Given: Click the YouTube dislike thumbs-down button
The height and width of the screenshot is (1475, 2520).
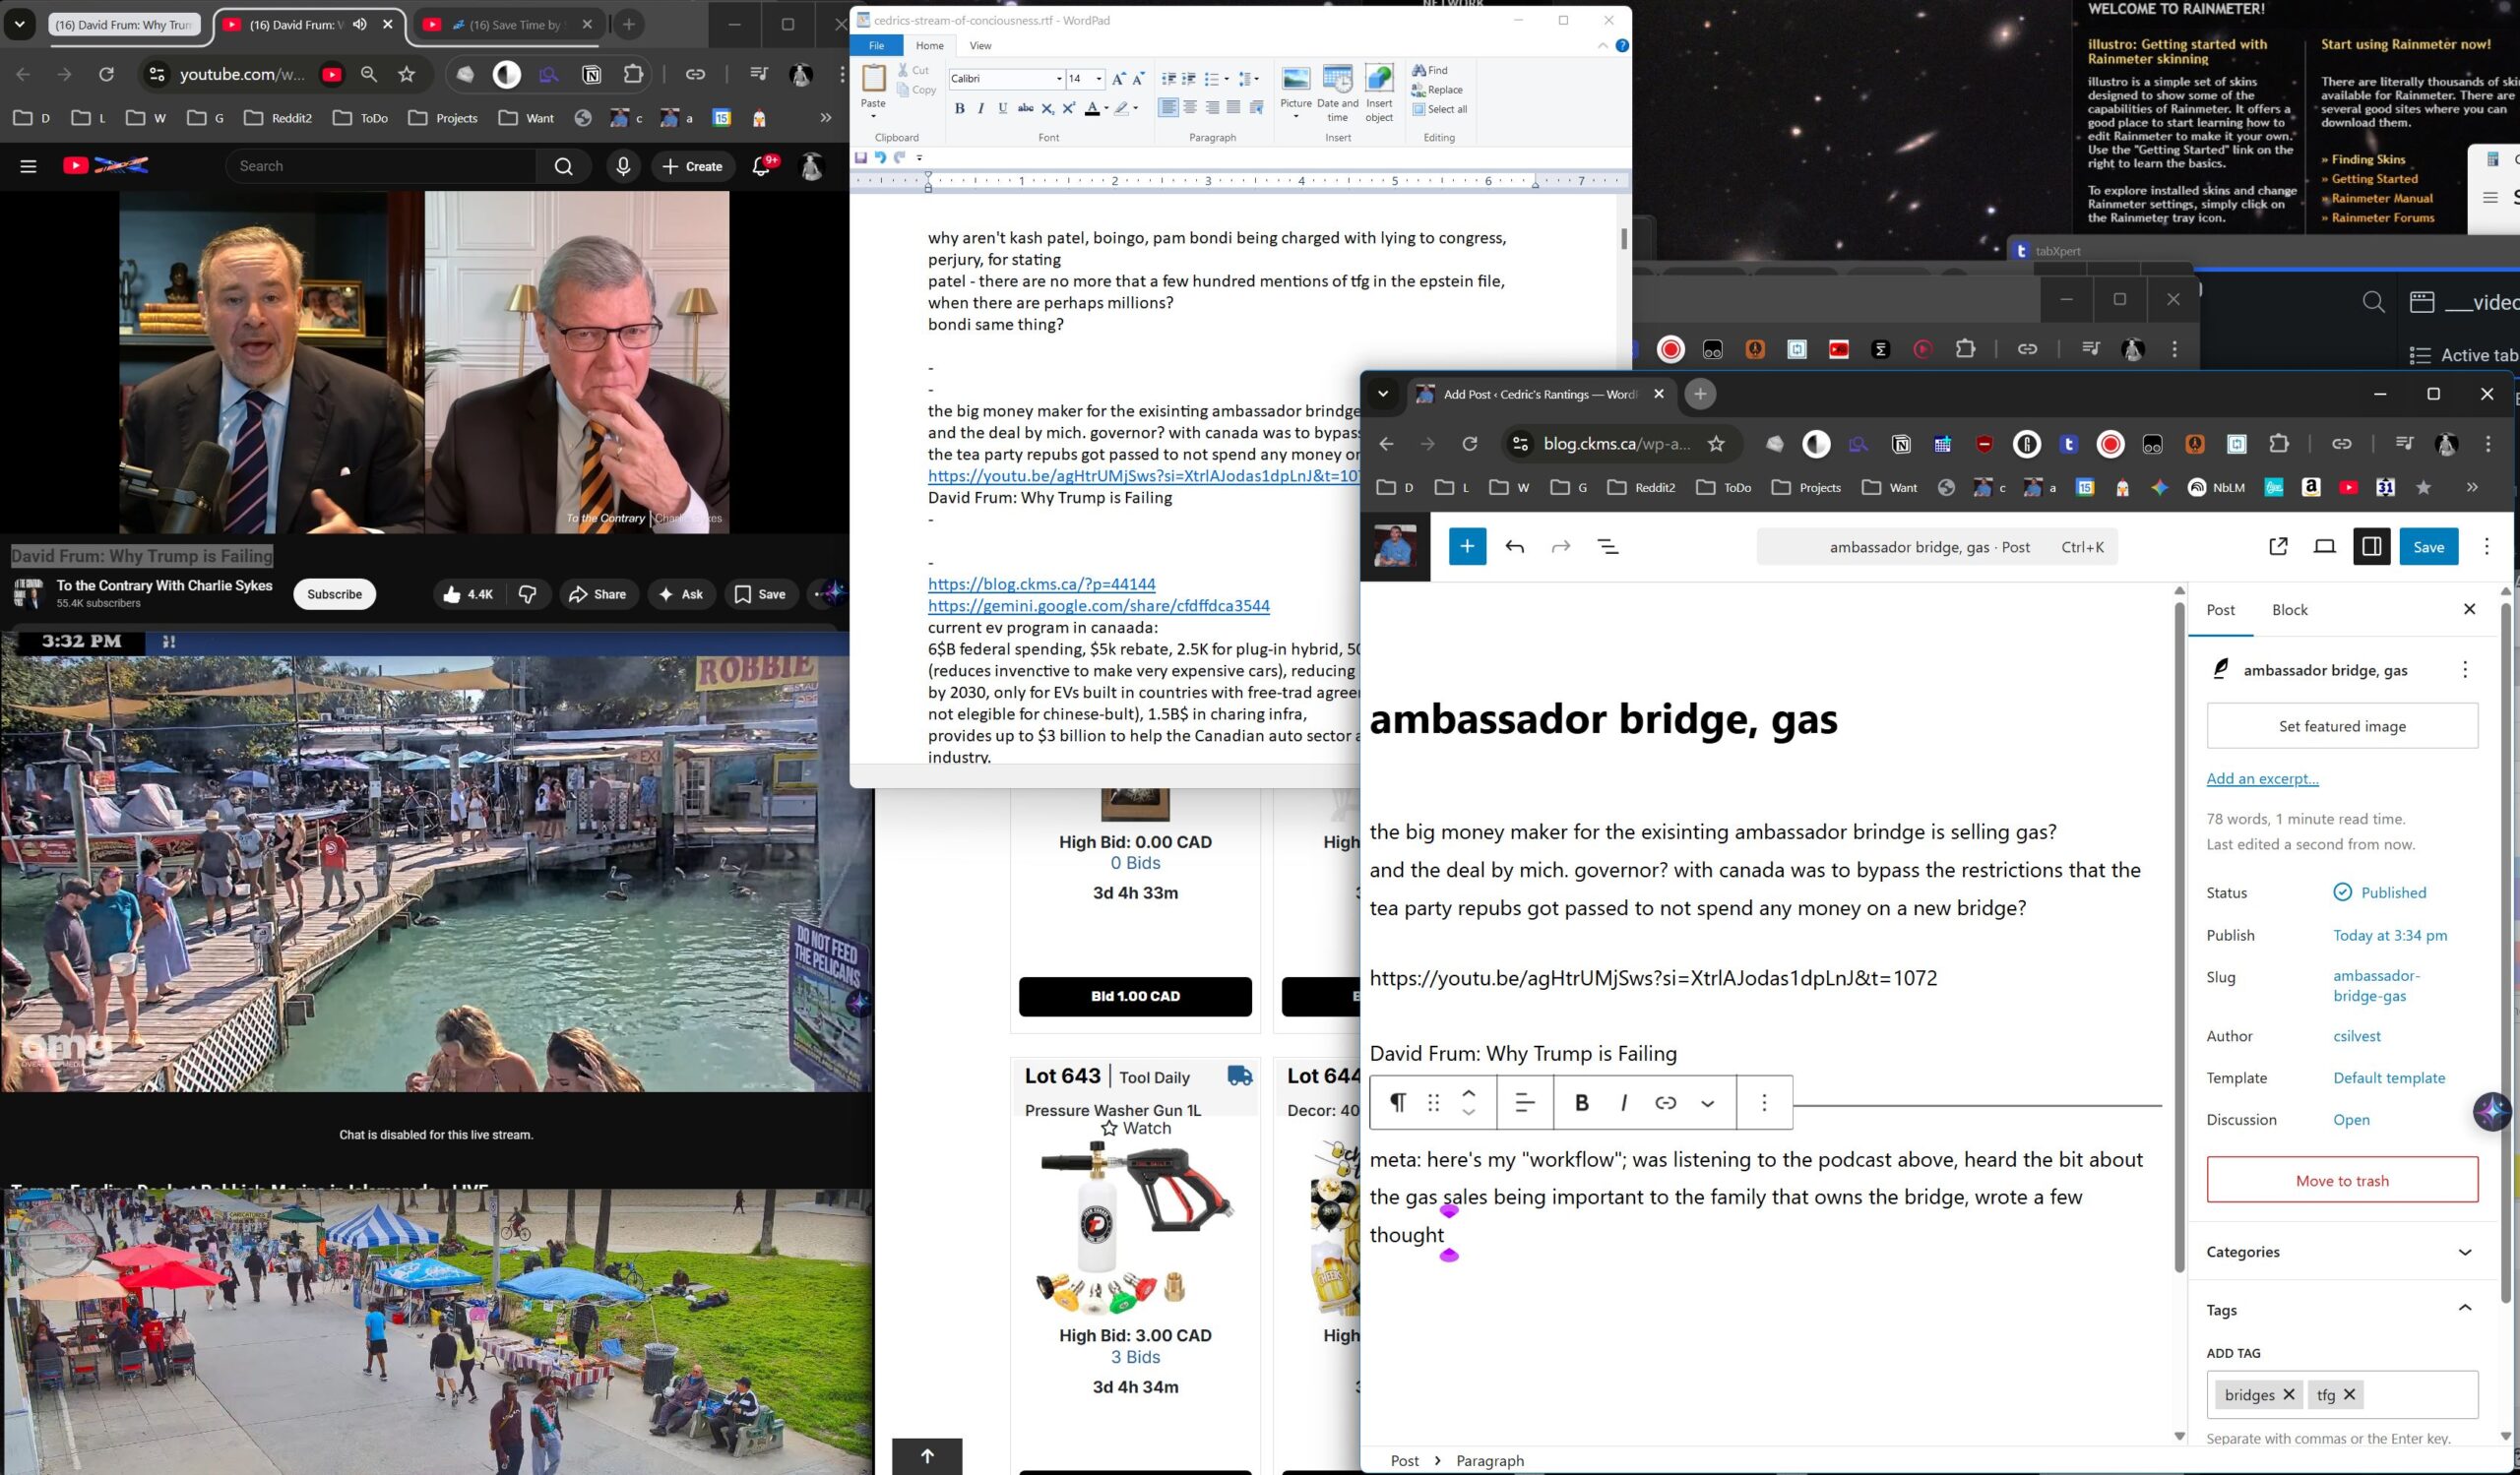Looking at the screenshot, I should 527,594.
